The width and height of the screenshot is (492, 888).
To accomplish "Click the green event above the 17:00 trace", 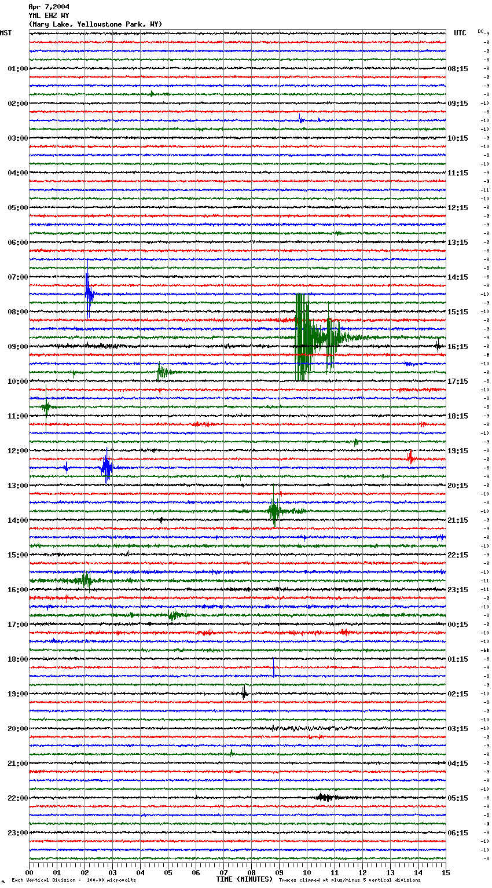I will (175, 615).
